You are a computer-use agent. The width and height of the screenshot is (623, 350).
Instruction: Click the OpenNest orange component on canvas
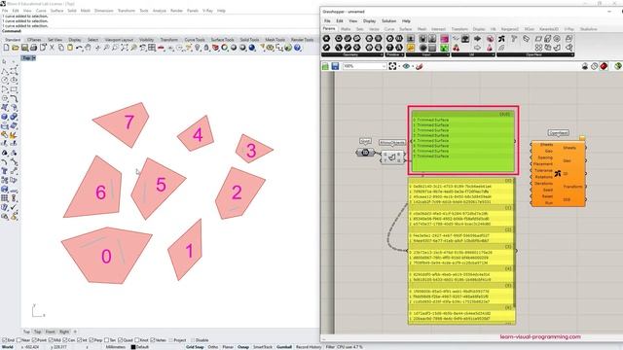tap(558, 173)
